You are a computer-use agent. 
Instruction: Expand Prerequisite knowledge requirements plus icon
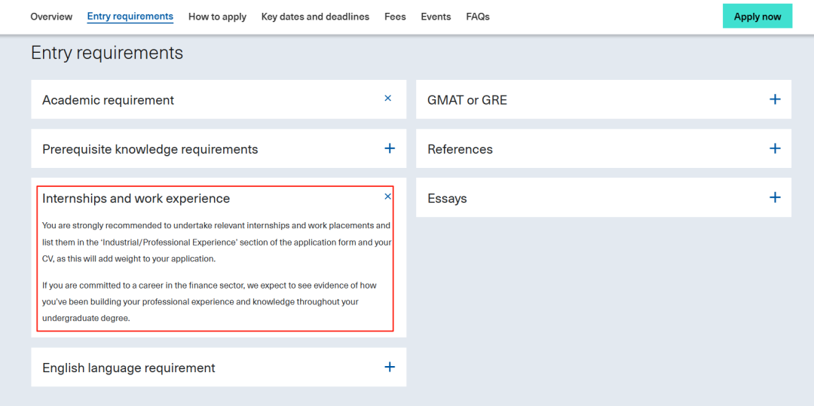pos(390,149)
